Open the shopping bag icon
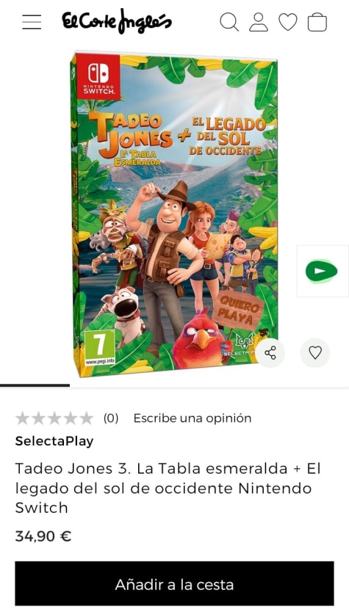Image resolution: width=349 pixels, height=615 pixels. coord(317,22)
